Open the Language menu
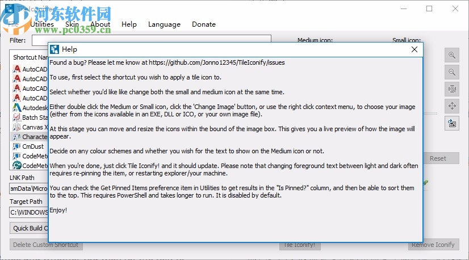The image size is (469, 260). point(164,24)
